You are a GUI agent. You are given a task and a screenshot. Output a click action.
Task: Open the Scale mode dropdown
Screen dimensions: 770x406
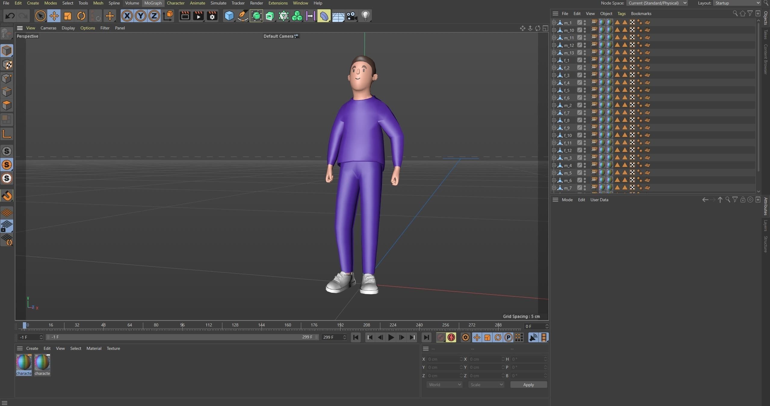pos(486,385)
